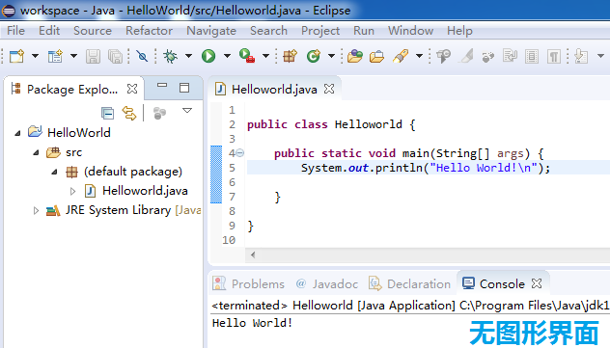Click the Open Type icon
The image size is (610, 348).
click(x=354, y=56)
